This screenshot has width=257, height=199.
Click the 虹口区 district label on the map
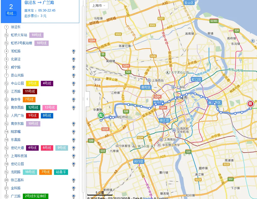click(x=197, y=79)
